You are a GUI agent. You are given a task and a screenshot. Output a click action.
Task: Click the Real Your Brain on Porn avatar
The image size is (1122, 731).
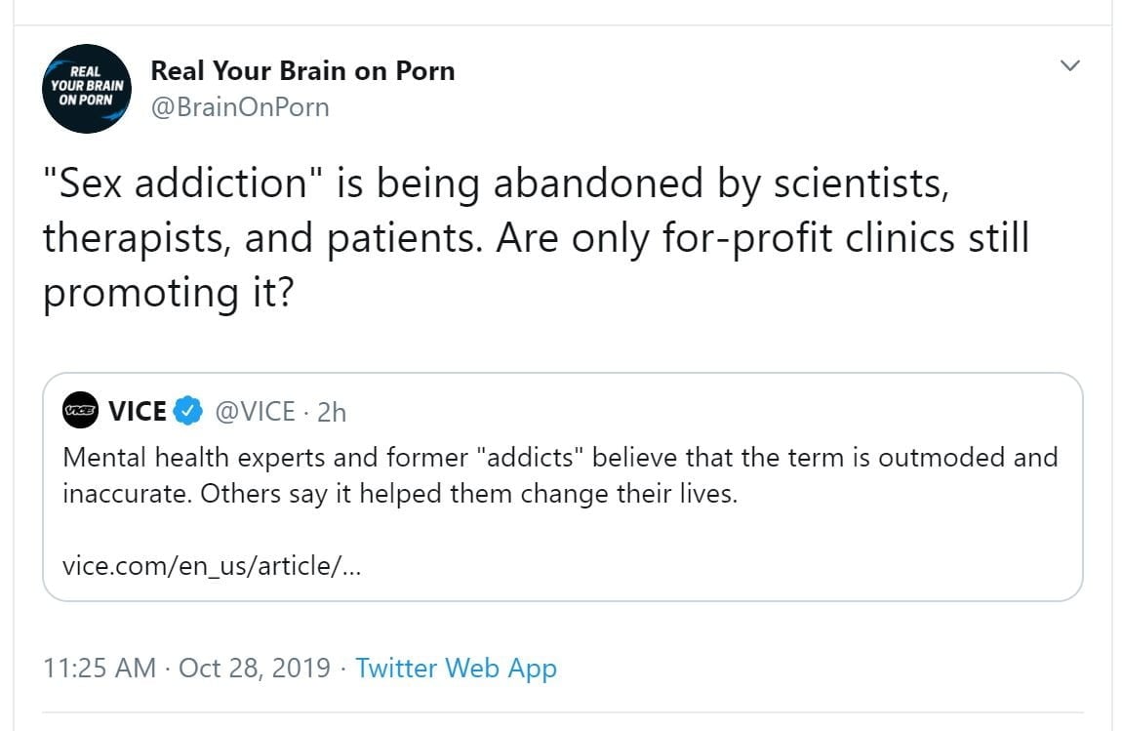pyautogui.click(x=87, y=89)
